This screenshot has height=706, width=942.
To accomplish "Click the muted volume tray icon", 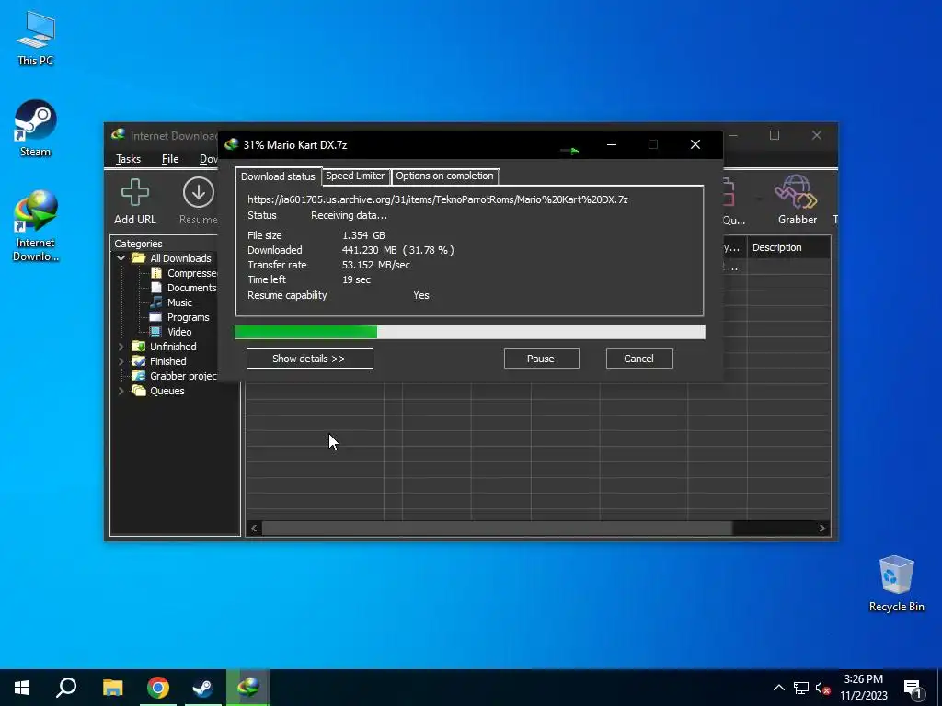I will click(x=822, y=688).
